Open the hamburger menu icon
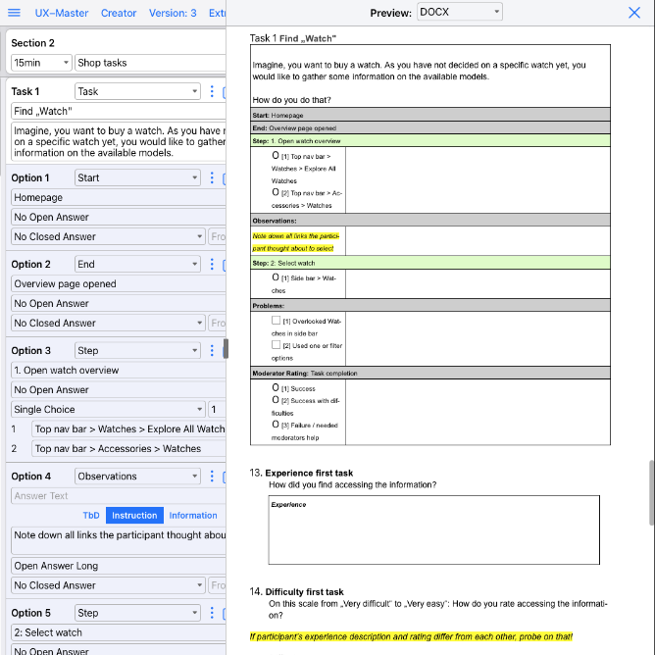 pyautogui.click(x=14, y=13)
